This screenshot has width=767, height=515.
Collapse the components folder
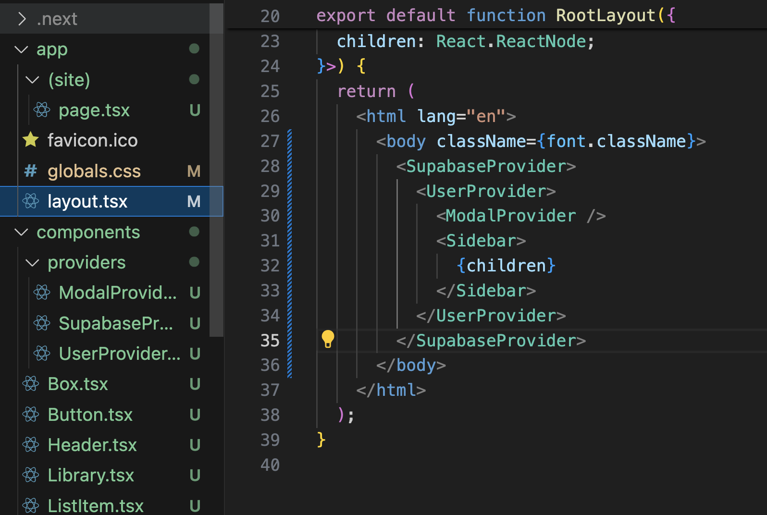click(22, 232)
